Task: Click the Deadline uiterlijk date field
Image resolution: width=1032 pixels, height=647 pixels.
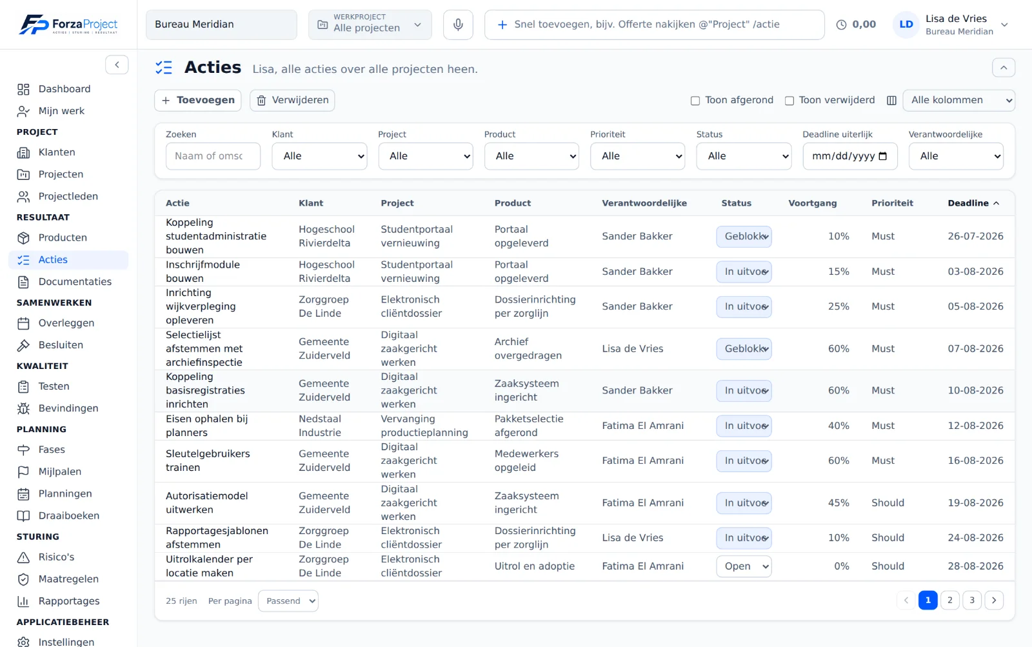Action: coord(849,156)
